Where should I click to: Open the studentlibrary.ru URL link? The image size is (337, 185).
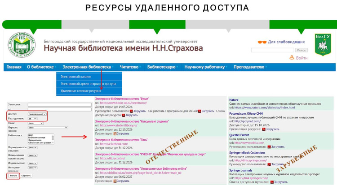click(119, 125)
